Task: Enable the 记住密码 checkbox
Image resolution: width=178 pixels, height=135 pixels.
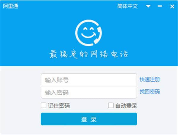Action: pos(44,105)
